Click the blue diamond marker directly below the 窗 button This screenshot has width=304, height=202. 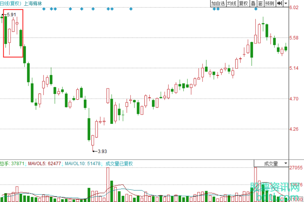click(x=256, y=9)
